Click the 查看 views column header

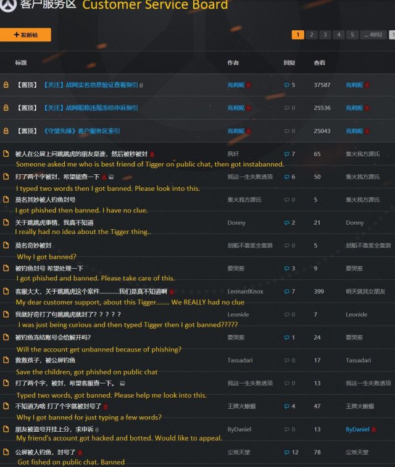(319, 62)
